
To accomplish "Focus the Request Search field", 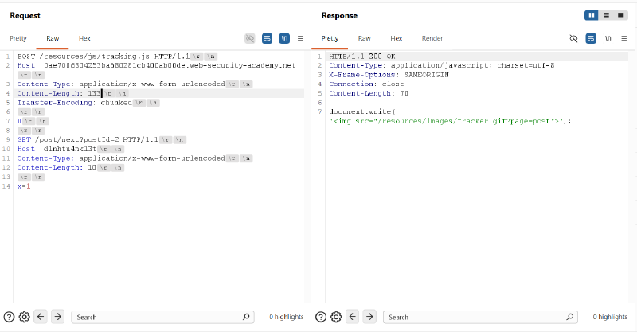I will (162, 317).
